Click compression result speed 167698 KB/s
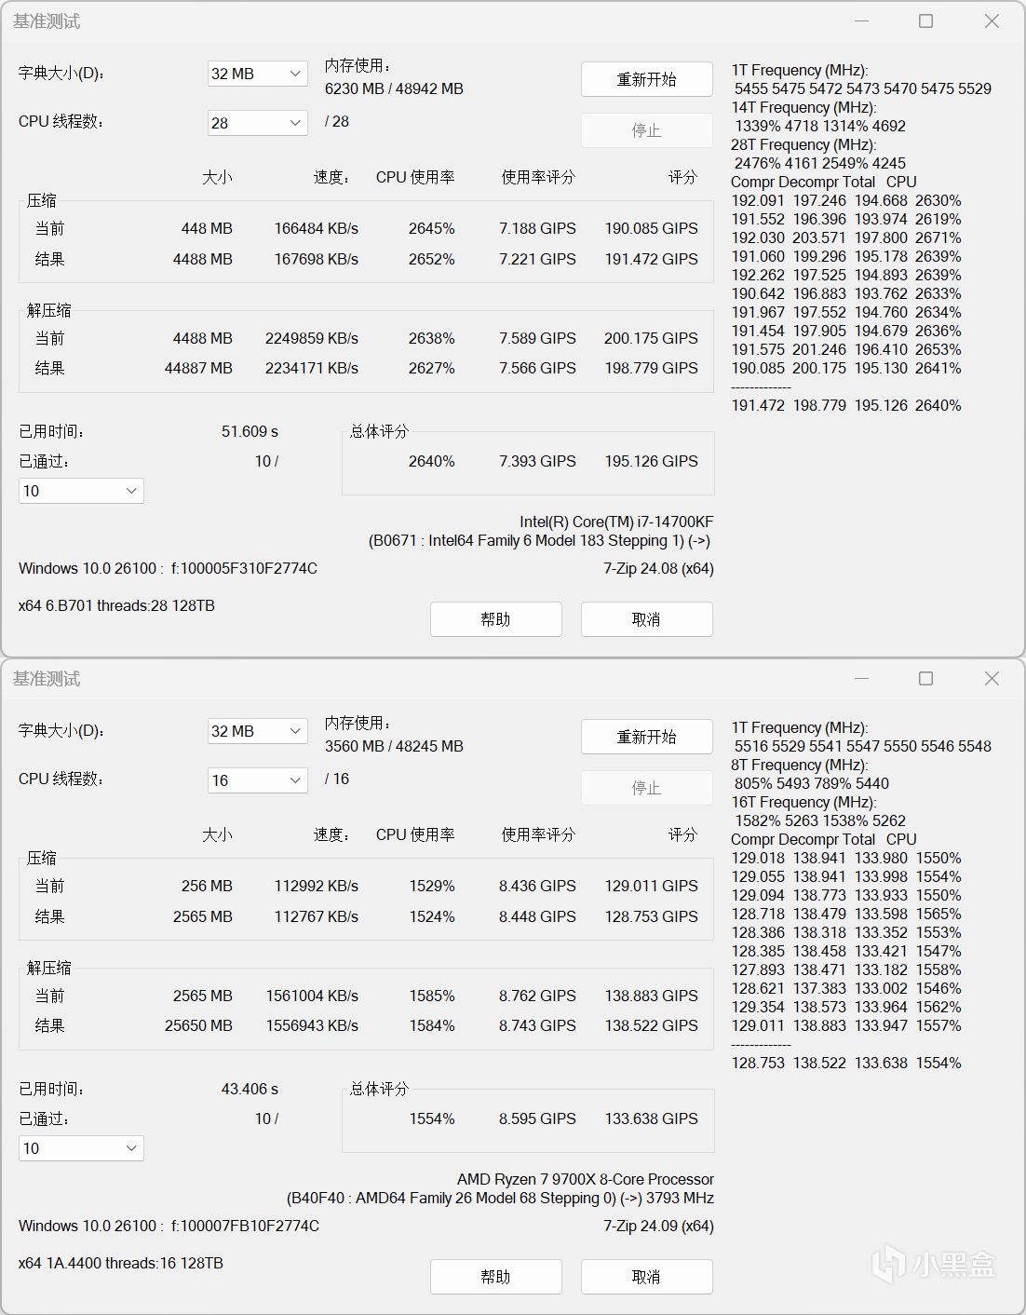Viewport: 1026px width, 1315px height. (316, 259)
